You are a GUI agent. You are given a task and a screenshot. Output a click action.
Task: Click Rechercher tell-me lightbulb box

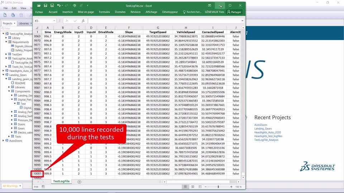(x=192, y=12)
